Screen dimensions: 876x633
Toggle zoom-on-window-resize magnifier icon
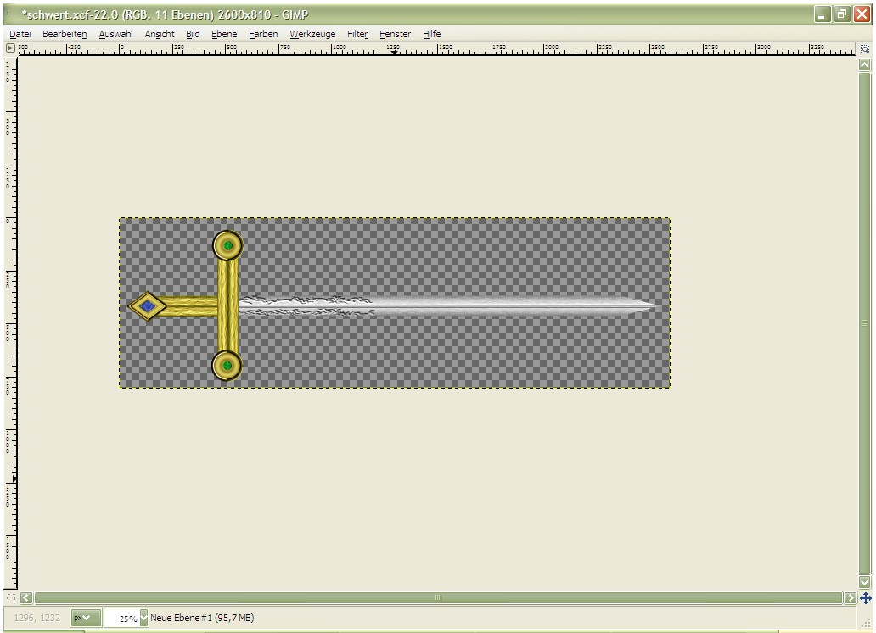coord(865,49)
